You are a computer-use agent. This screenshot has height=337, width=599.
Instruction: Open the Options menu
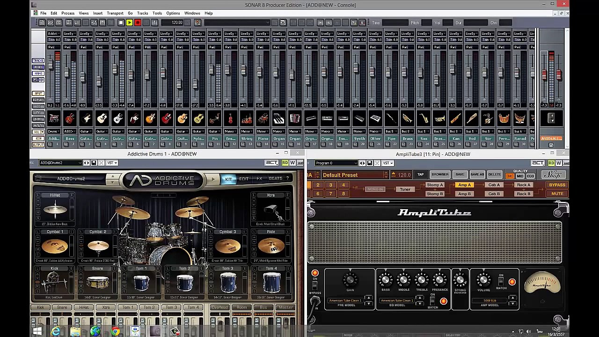point(173,13)
